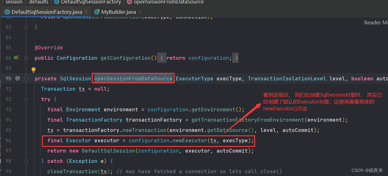388x176 pixels.
Task: Click the method icon in the openSessionFromDataSource breadcrumb
Action: [129, 2]
